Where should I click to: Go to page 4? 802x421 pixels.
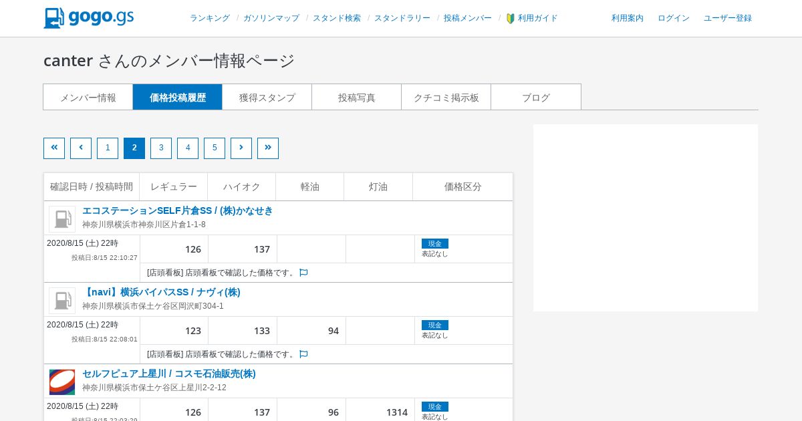pos(188,148)
